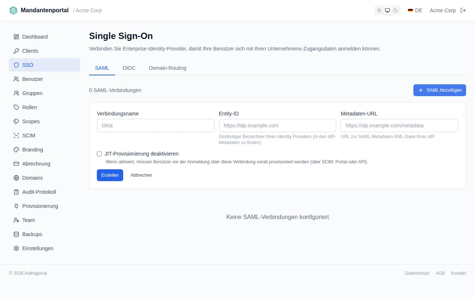Click the Backups sidebar label
This screenshot has height=297, width=475.
point(32,234)
